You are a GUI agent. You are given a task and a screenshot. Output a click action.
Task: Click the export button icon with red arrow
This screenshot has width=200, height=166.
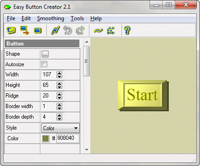click(25, 30)
